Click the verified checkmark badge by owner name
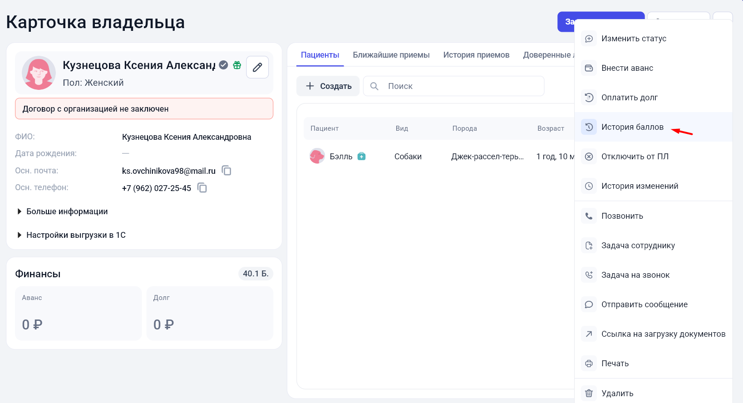 223,65
